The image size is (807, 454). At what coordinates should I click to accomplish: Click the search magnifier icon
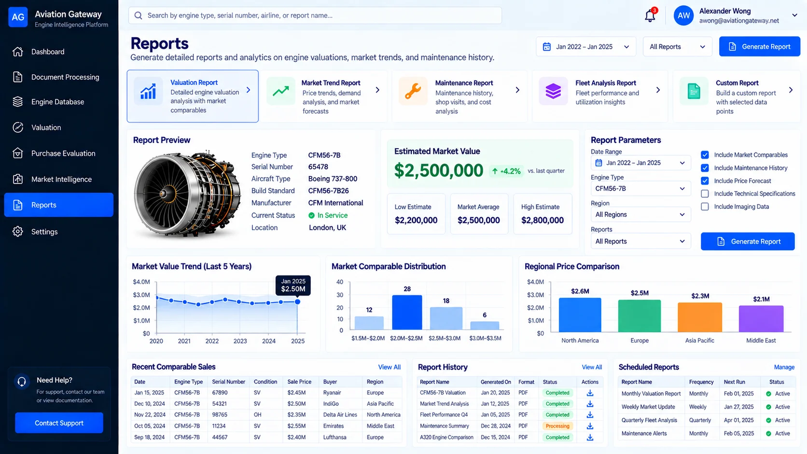point(139,15)
